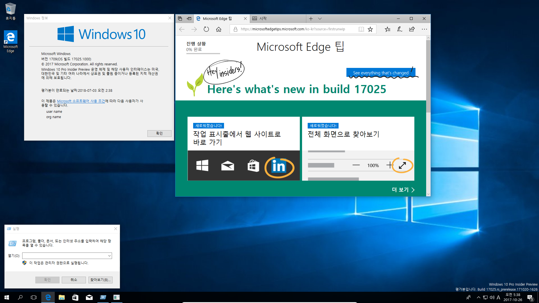Click the circled fullscreen arrow icon

tap(402, 165)
